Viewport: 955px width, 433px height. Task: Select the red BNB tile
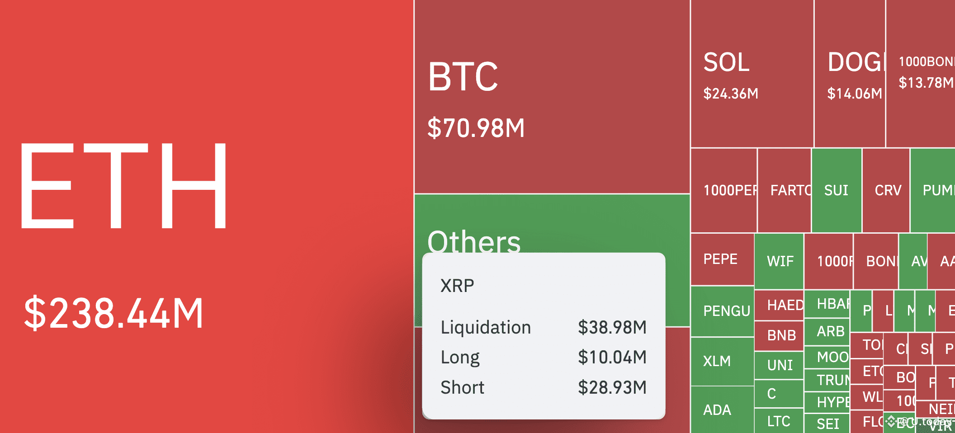click(779, 335)
